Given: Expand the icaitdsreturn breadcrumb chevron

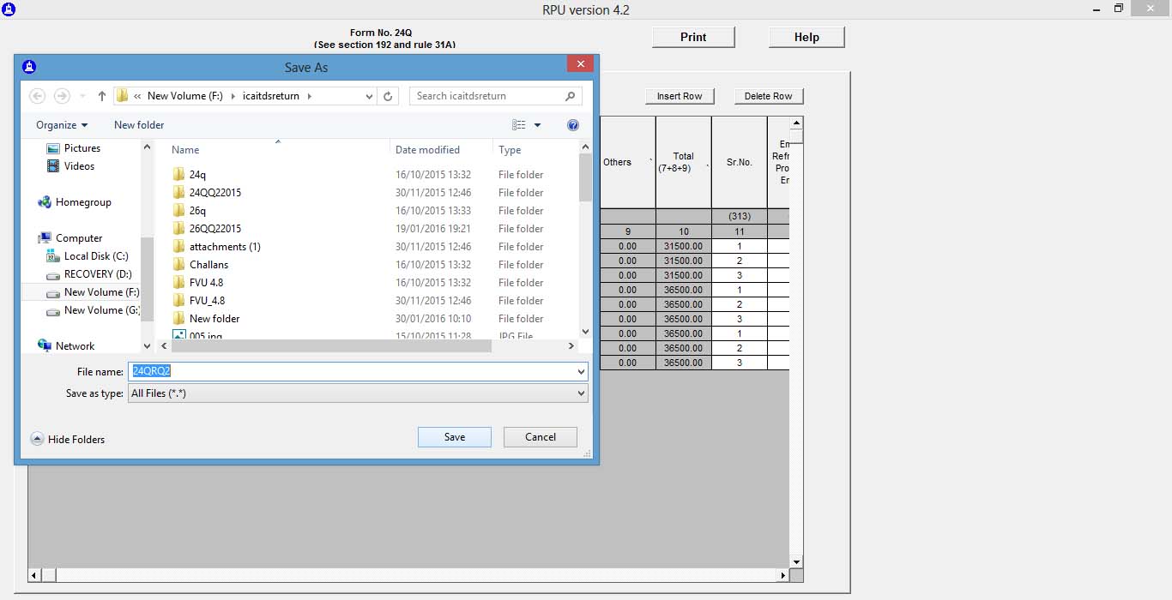Looking at the screenshot, I should coord(310,96).
